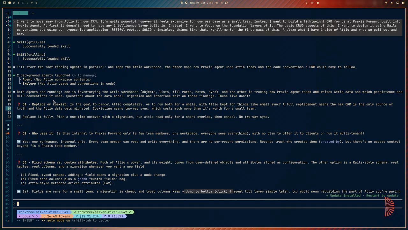Image resolution: width=408 pixels, height=230 pixels.
Task: Click the 'Q1 - Replace or coexist' heading
Action: point(45,104)
